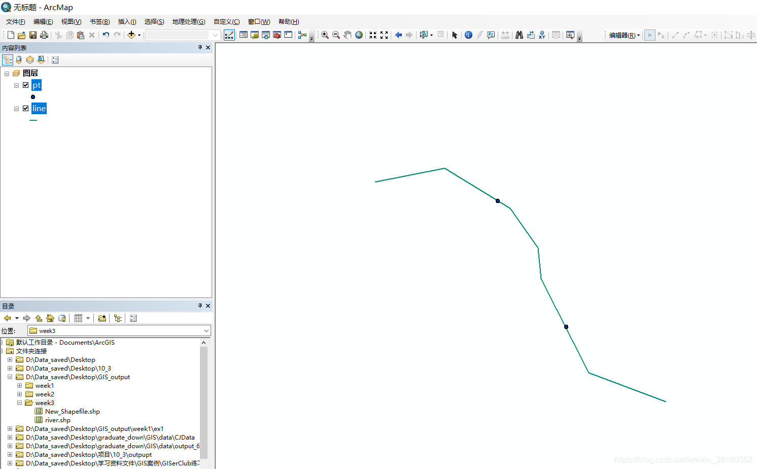757x469 pixels.
Task: Toggle visibility of line layer
Action: click(x=26, y=109)
